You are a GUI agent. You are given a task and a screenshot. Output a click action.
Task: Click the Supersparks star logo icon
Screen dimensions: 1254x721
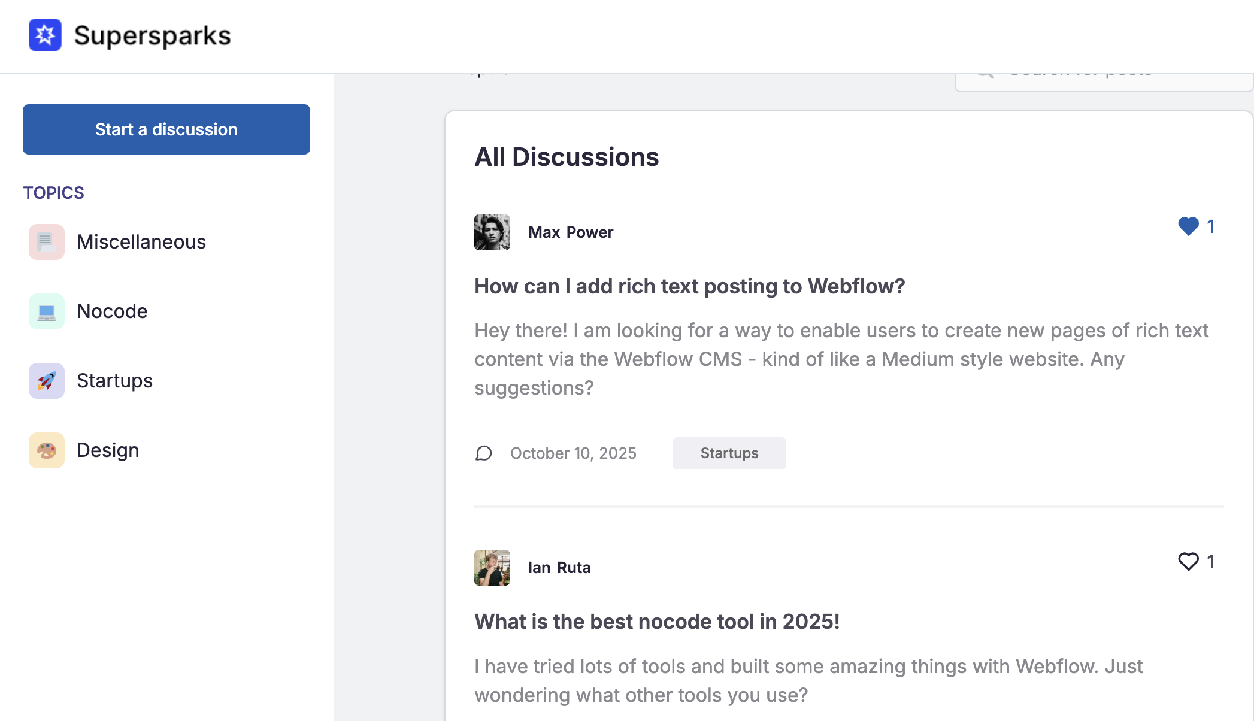pos(45,35)
